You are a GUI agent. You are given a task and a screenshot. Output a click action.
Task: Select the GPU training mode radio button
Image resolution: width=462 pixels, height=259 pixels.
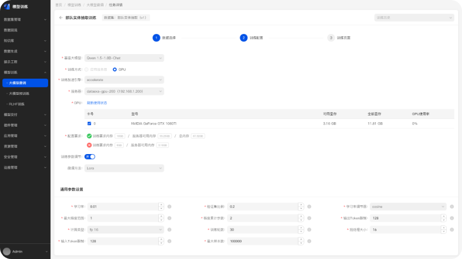coord(115,69)
